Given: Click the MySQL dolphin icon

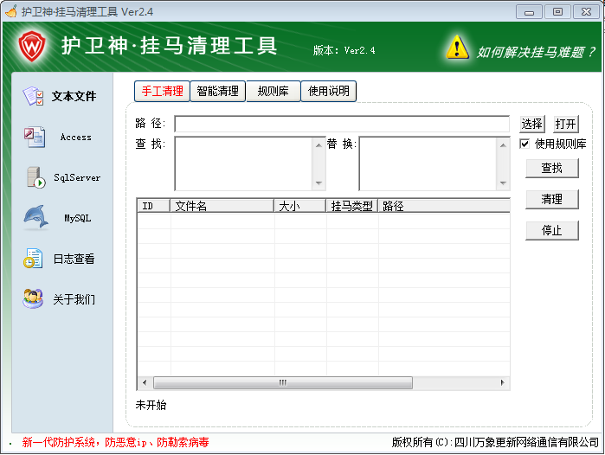Looking at the screenshot, I should (x=35, y=217).
